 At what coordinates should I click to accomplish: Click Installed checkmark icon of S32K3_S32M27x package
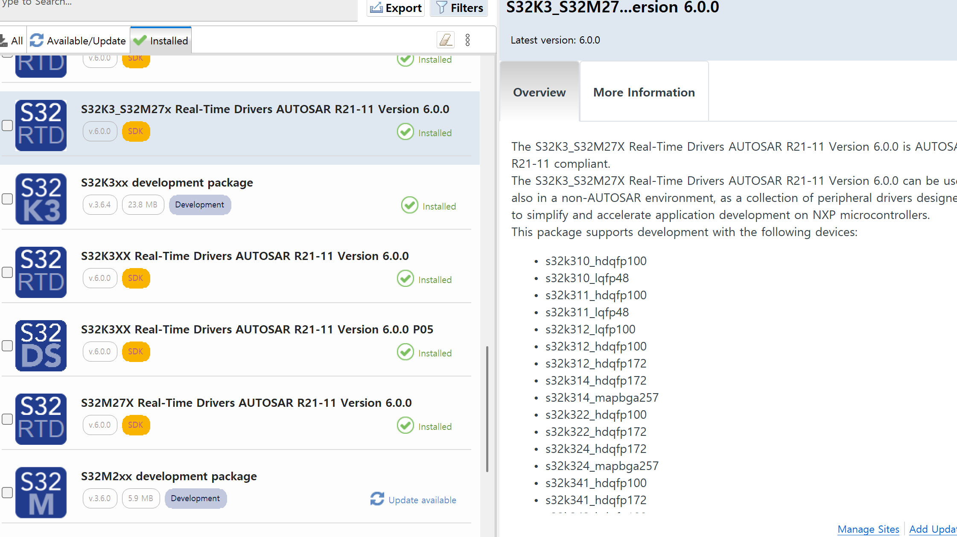click(406, 132)
